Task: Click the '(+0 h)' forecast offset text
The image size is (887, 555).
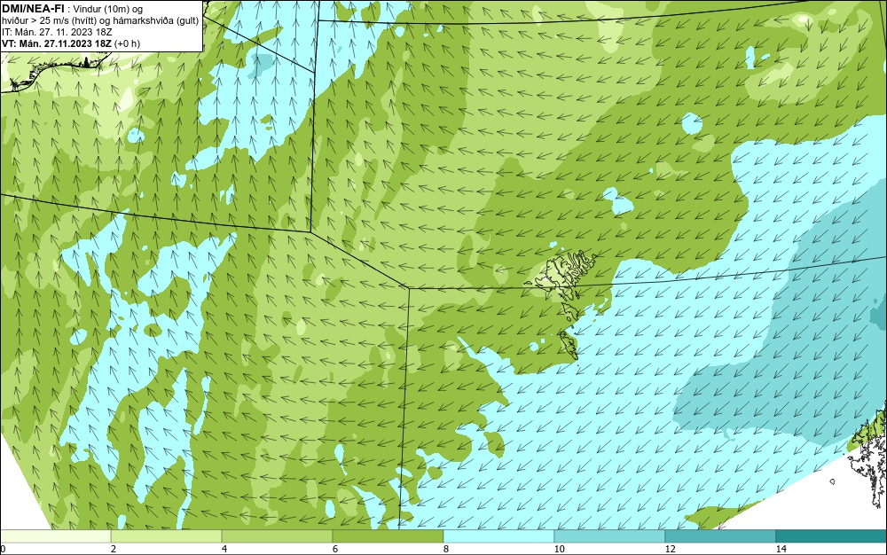Action: pos(127,43)
